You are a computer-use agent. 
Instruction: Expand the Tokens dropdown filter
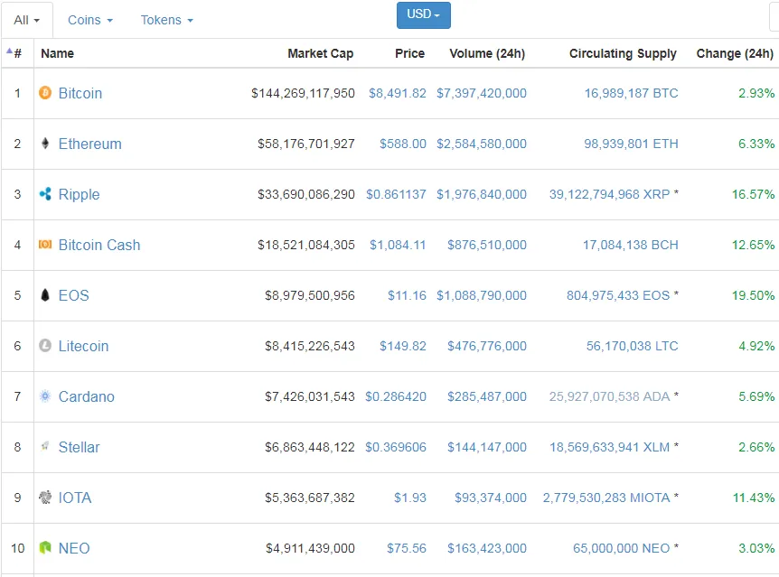(x=166, y=20)
